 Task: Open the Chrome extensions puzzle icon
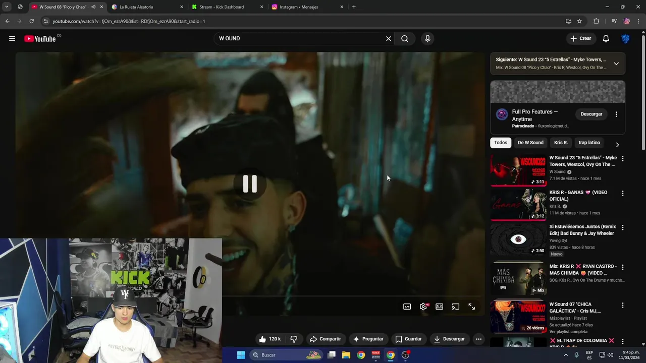tap(597, 21)
